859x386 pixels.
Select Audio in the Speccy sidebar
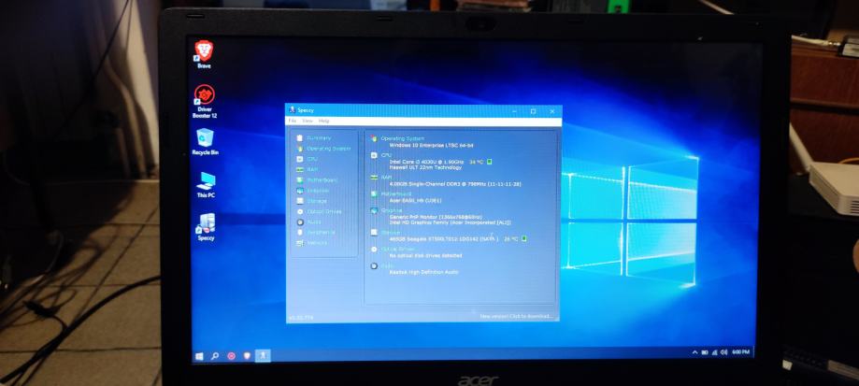point(308,222)
